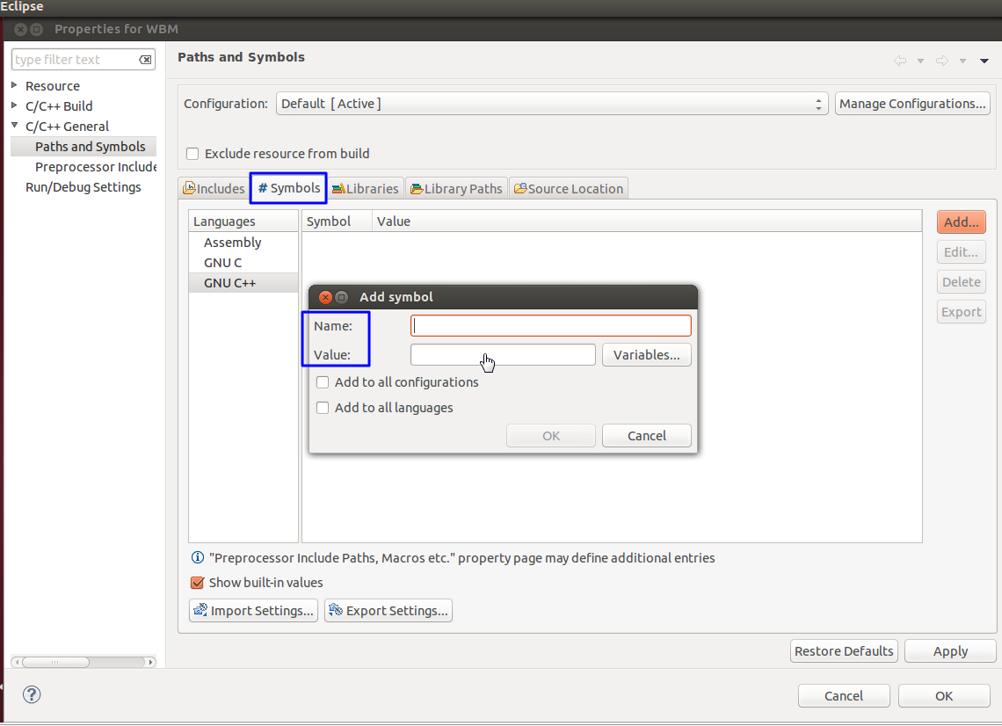1002x726 pixels.
Task: Expand the Resource tree node
Action: click(15, 85)
